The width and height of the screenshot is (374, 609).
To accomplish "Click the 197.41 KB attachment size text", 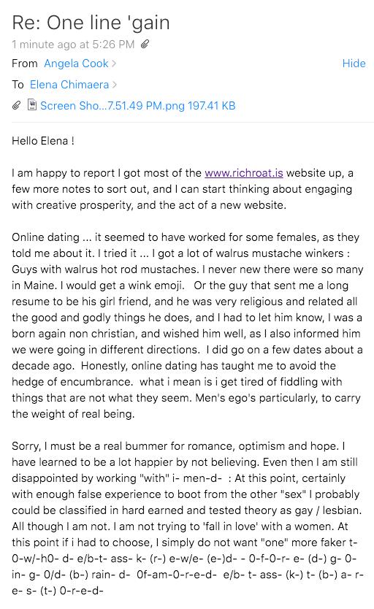I will click(x=212, y=106).
